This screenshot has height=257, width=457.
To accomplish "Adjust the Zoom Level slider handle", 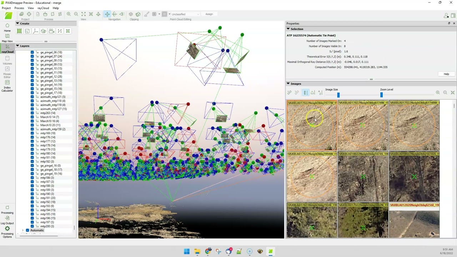I will (x=381, y=95).
